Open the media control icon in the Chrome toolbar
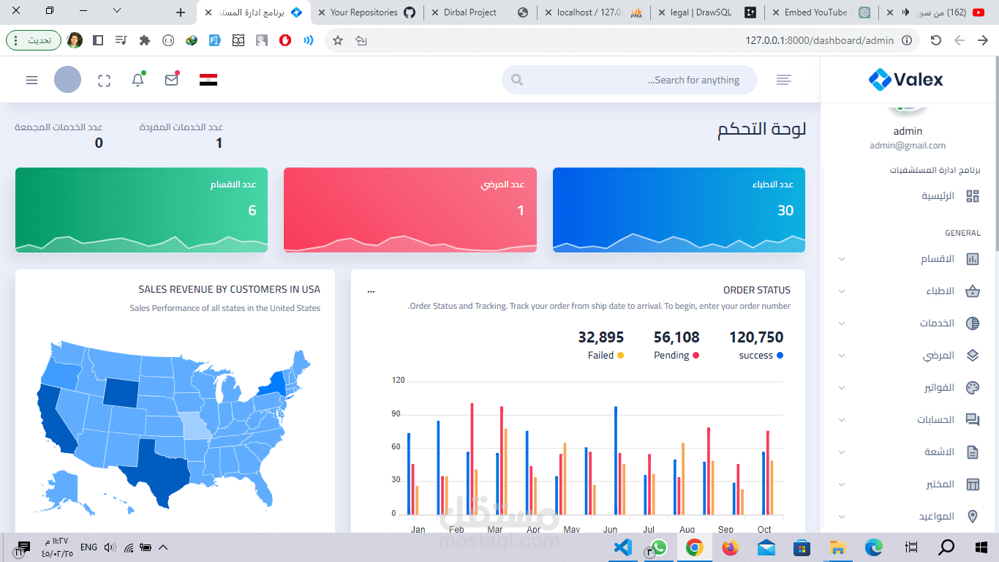999x562 pixels. 121,40
